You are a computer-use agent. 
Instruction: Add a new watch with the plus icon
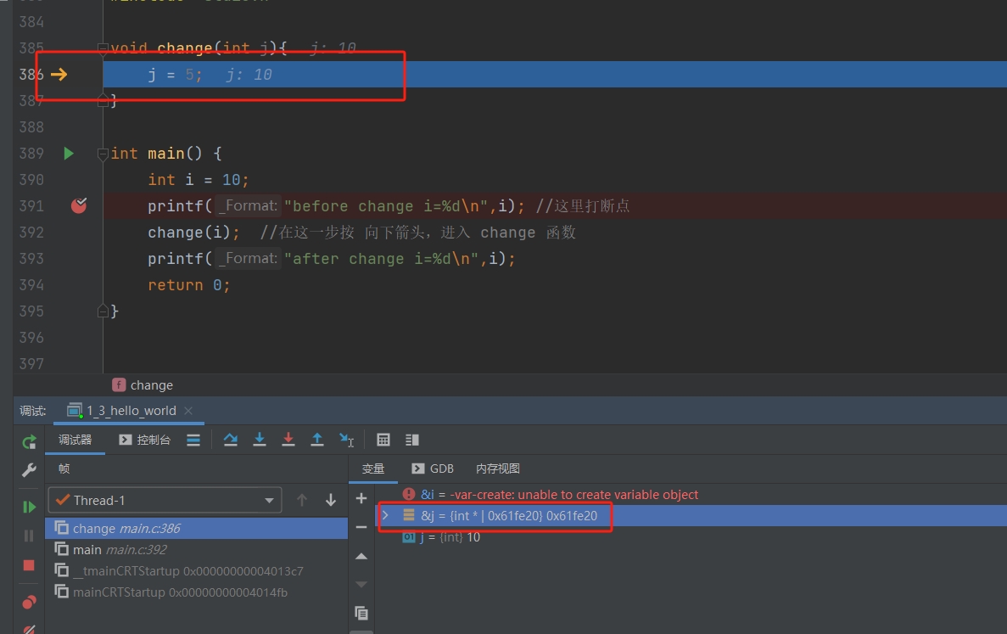click(x=361, y=498)
